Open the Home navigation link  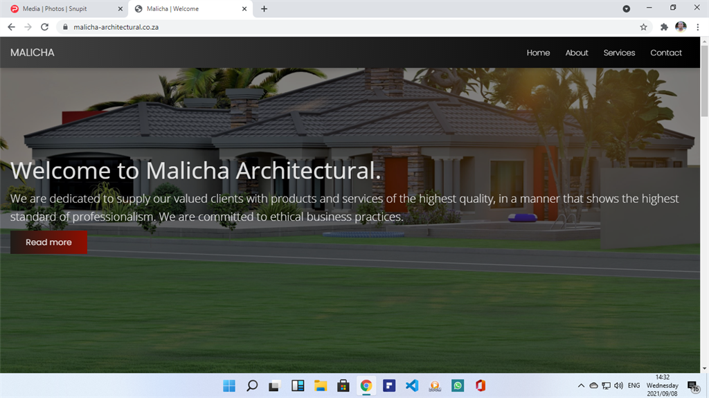coord(538,53)
